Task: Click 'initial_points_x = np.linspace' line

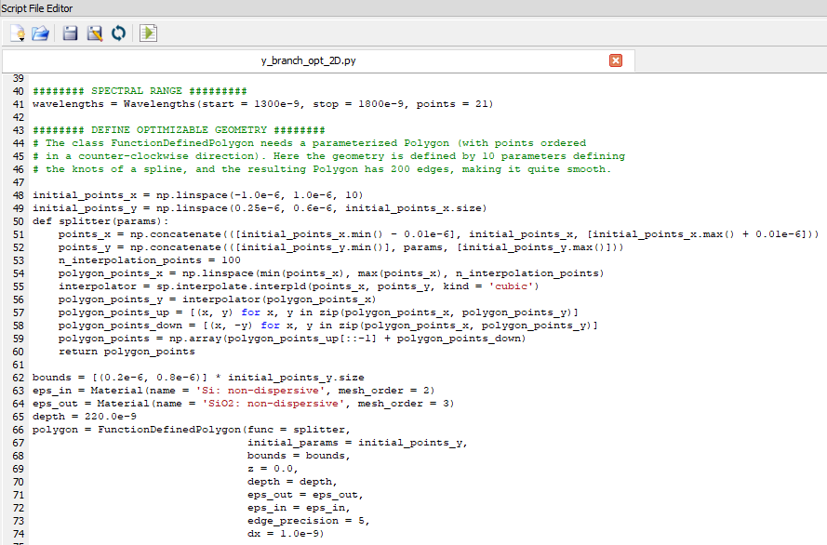Action: point(198,195)
